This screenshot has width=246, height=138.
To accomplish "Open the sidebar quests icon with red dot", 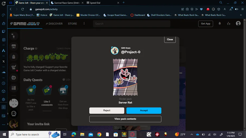I will point(14,67).
